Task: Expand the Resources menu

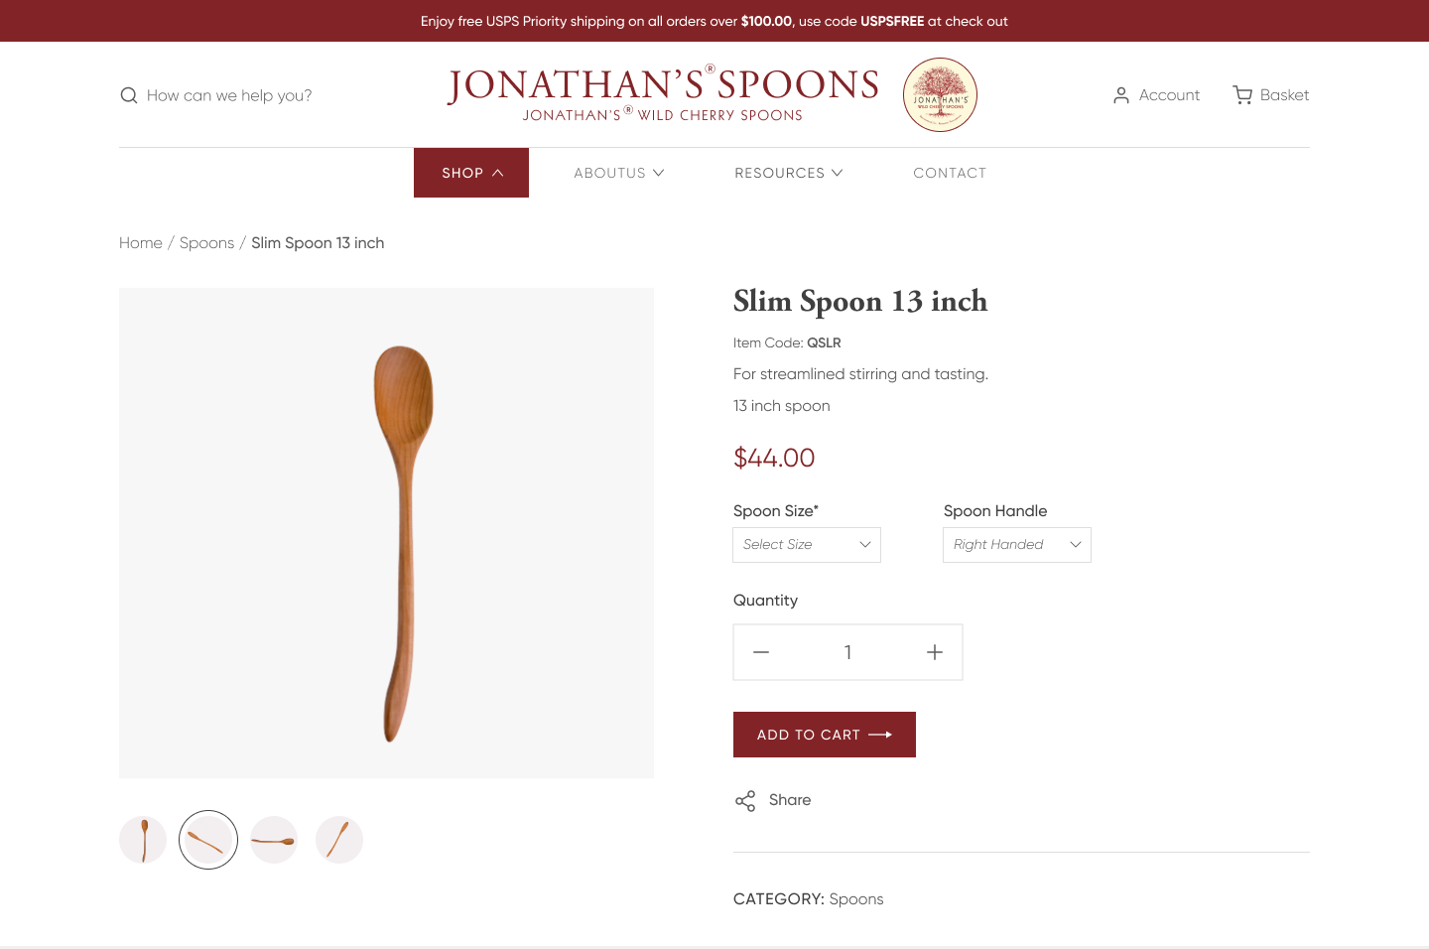Action: click(x=789, y=173)
